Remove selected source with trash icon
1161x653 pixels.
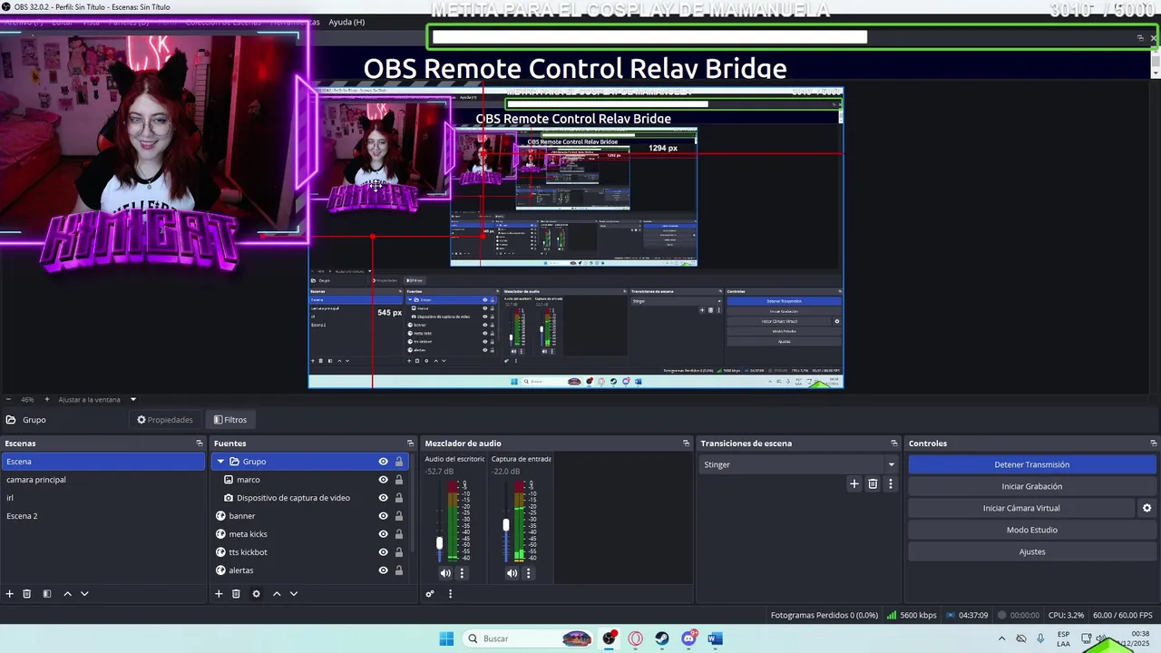point(236,594)
